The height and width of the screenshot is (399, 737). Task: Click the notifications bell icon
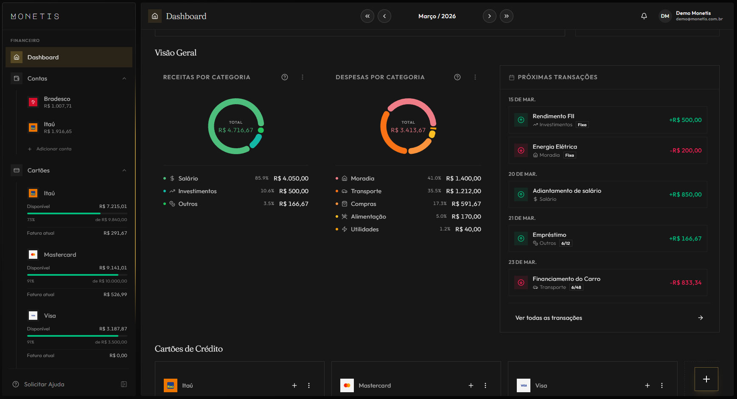pos(644,16)
